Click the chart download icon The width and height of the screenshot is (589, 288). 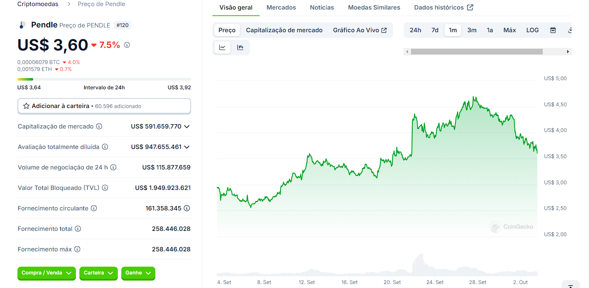(570, 30)
